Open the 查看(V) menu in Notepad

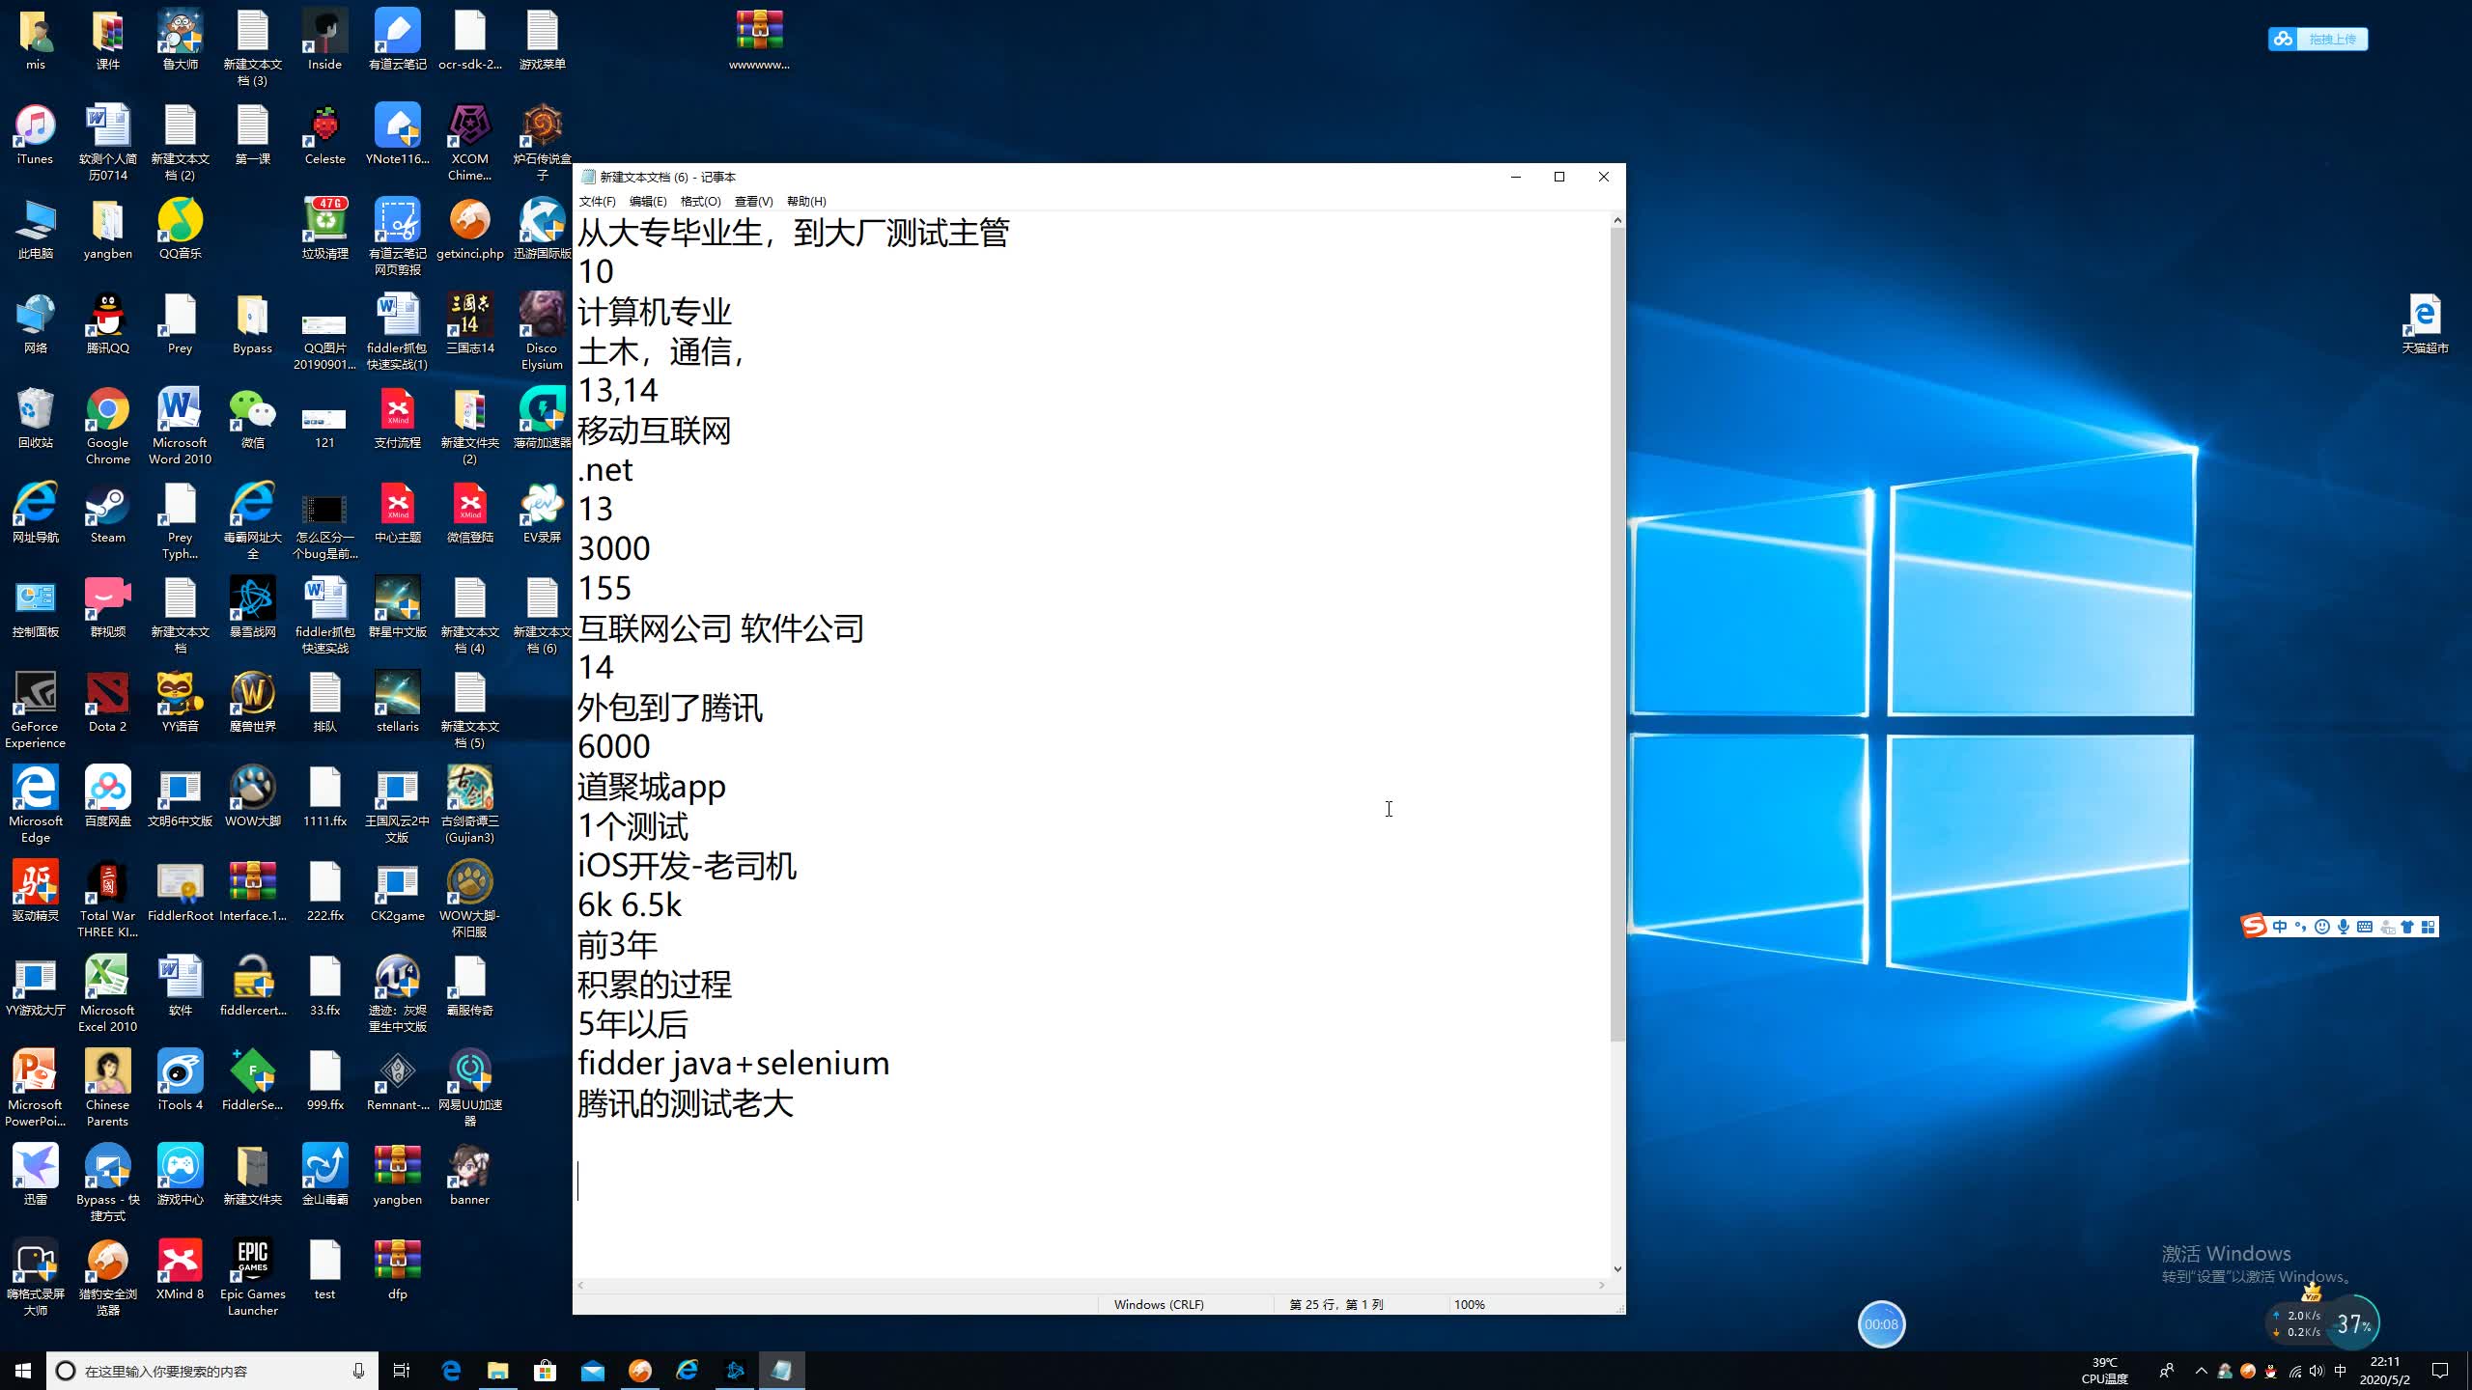tap(754, 202)
